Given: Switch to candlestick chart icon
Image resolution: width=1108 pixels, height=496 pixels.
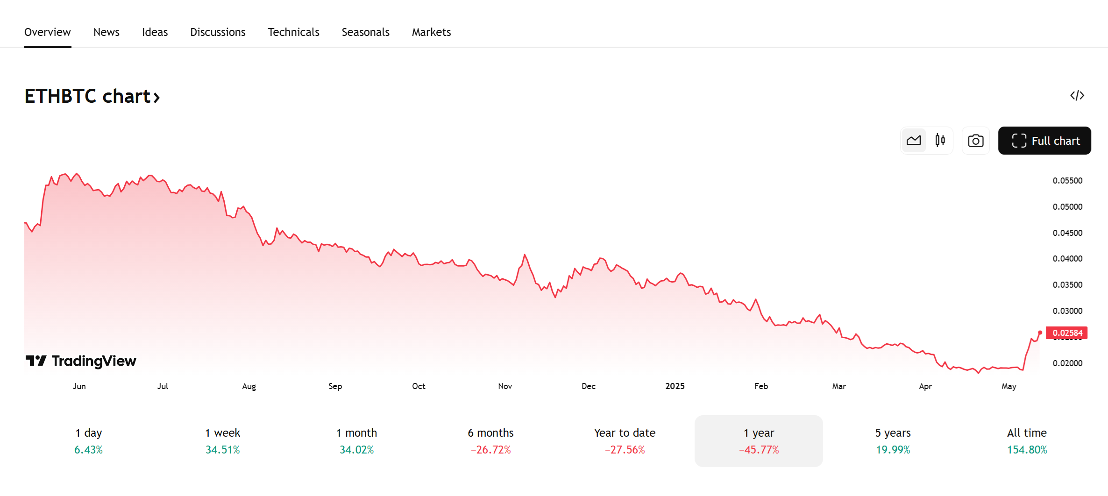Looking at the screenshot, I should (940, 141).
